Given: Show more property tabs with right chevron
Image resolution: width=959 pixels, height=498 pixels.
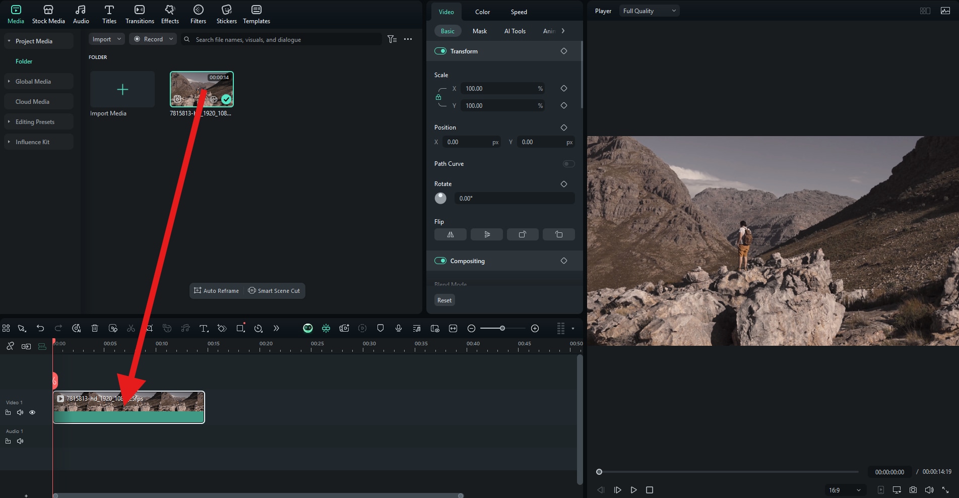Looking at the screenshot, I should point(563,31).
